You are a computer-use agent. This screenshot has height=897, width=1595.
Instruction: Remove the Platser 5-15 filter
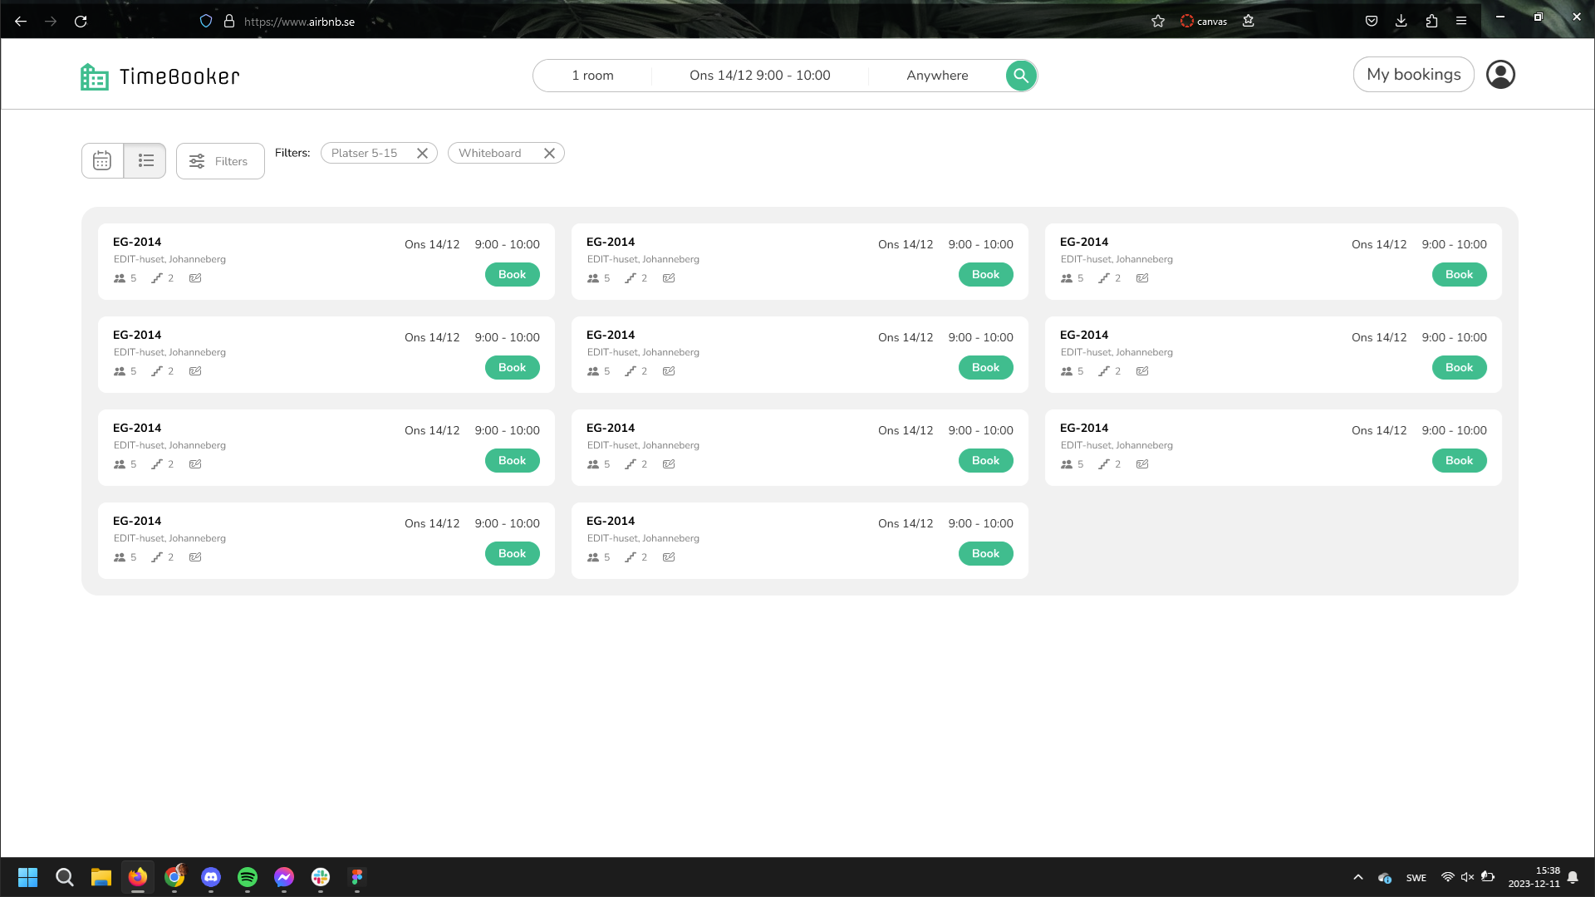[422, 153]
